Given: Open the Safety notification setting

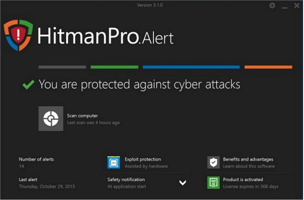Looking at the screenshot, I should pos(126,183).
